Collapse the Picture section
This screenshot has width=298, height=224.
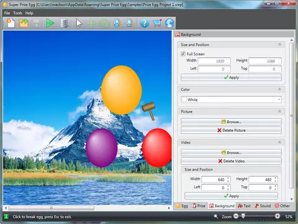pyautogui.click(x=279, y=111)
